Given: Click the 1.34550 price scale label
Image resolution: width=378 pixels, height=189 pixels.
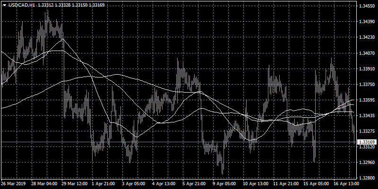Looking at the screenshot, I should pyautogui.click(x=367, y=6).
